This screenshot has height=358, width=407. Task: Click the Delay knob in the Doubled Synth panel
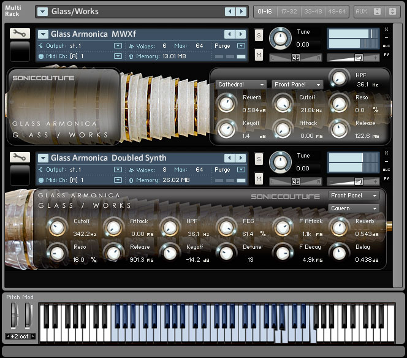click(339, 253)
